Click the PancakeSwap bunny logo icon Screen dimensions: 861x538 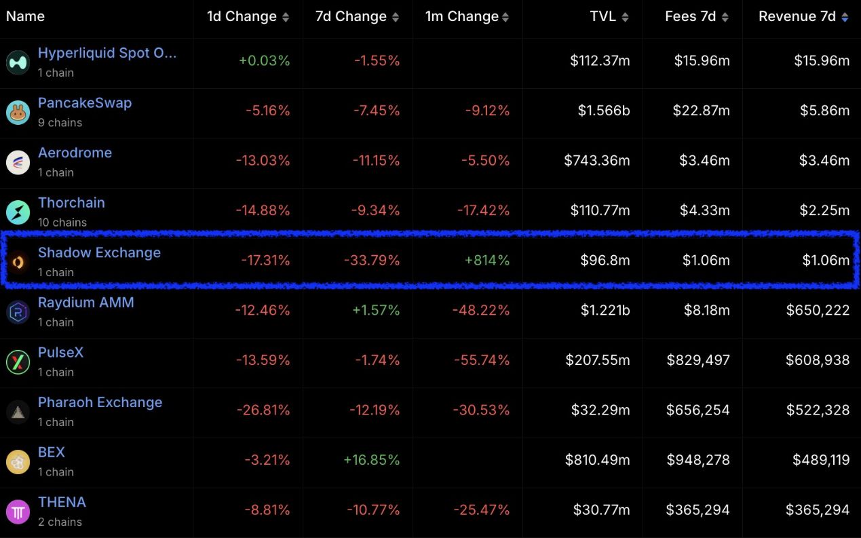click(x=18, y=113)
